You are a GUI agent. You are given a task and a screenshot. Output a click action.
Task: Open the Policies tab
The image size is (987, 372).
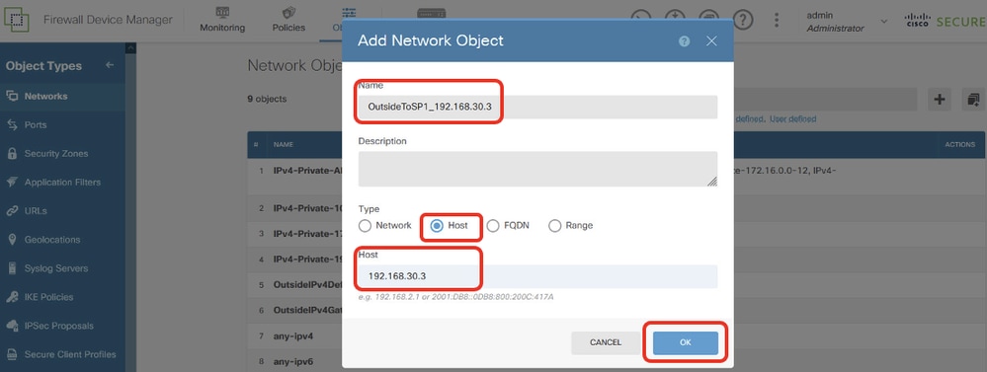click(x=288, y=20)
